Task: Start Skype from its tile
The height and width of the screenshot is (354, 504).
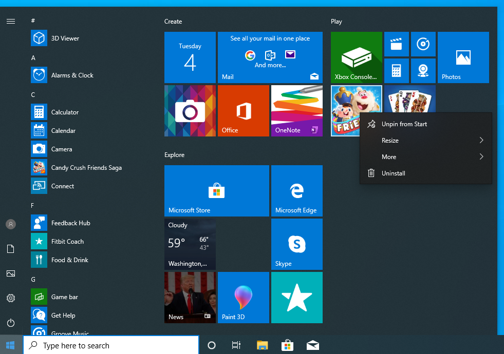Action: pos(296,244)
